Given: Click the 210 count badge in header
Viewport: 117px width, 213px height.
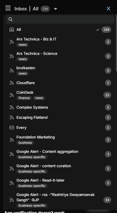Looking at the screenshot, I should pos(45,9).
